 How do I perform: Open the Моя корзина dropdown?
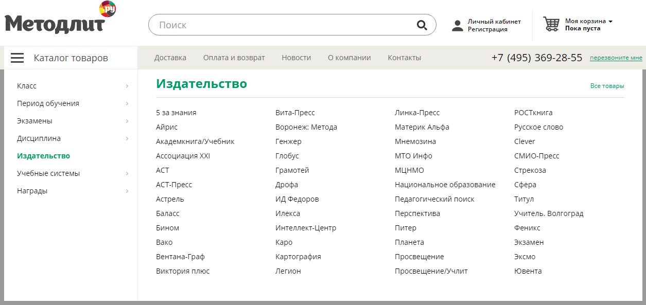click(x=589, y=21)
